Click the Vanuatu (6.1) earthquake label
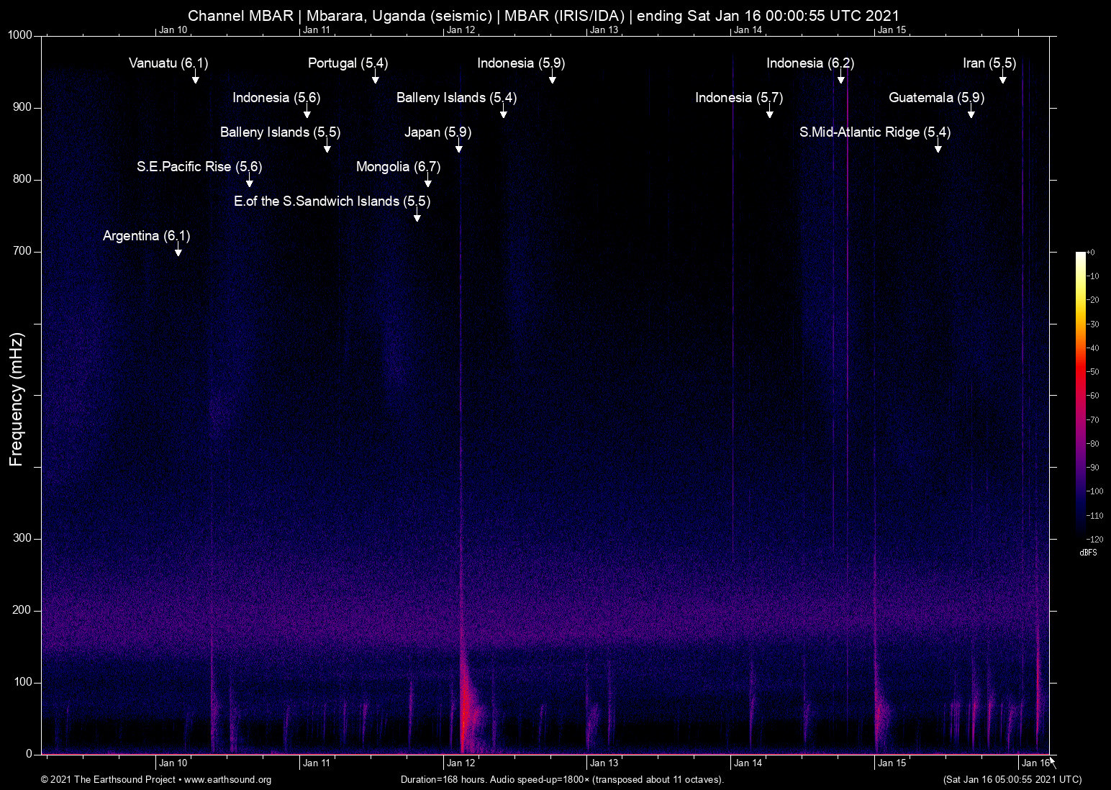Screen dimensions: 1111x790 (x=168, y=63)
